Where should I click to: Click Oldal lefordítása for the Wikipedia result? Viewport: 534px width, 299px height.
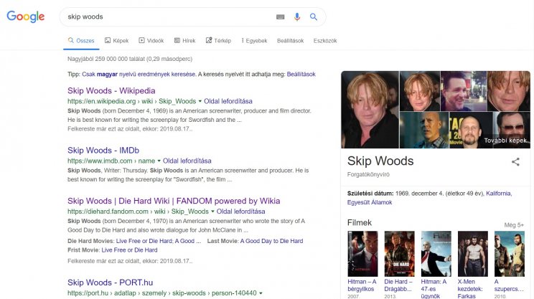tap(228, 101)
